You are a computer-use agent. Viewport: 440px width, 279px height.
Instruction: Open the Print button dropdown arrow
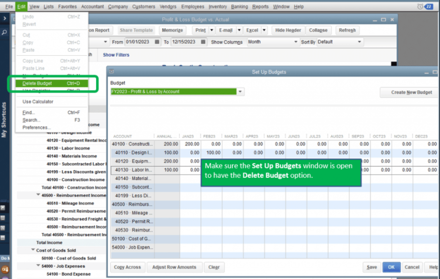[212, 30]
